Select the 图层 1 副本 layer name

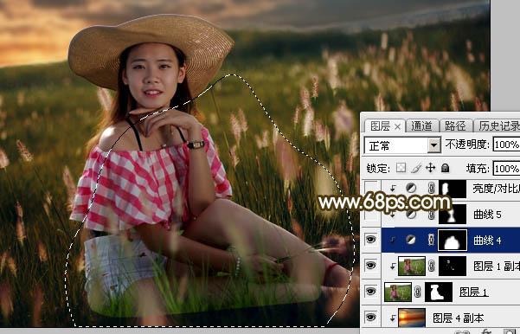click(x=497, y=266)
